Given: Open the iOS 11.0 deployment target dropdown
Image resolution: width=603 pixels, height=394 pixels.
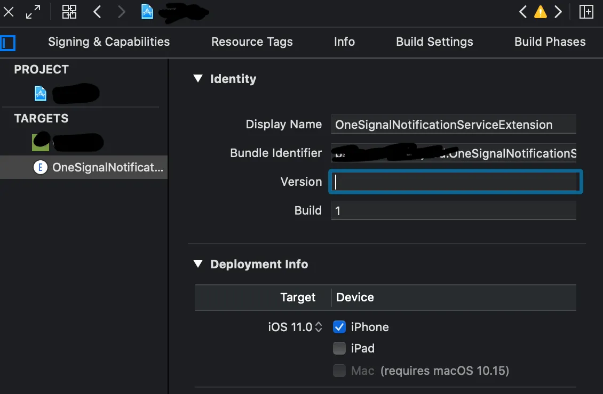Looking at the screenshot, I should click(296, 327).
